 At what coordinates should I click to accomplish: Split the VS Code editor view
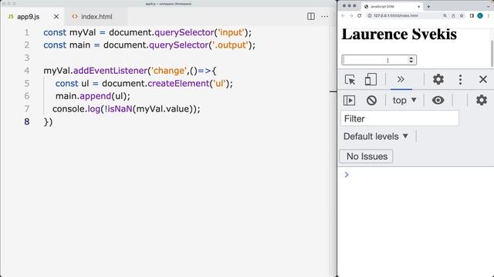[x=310, y=16]
